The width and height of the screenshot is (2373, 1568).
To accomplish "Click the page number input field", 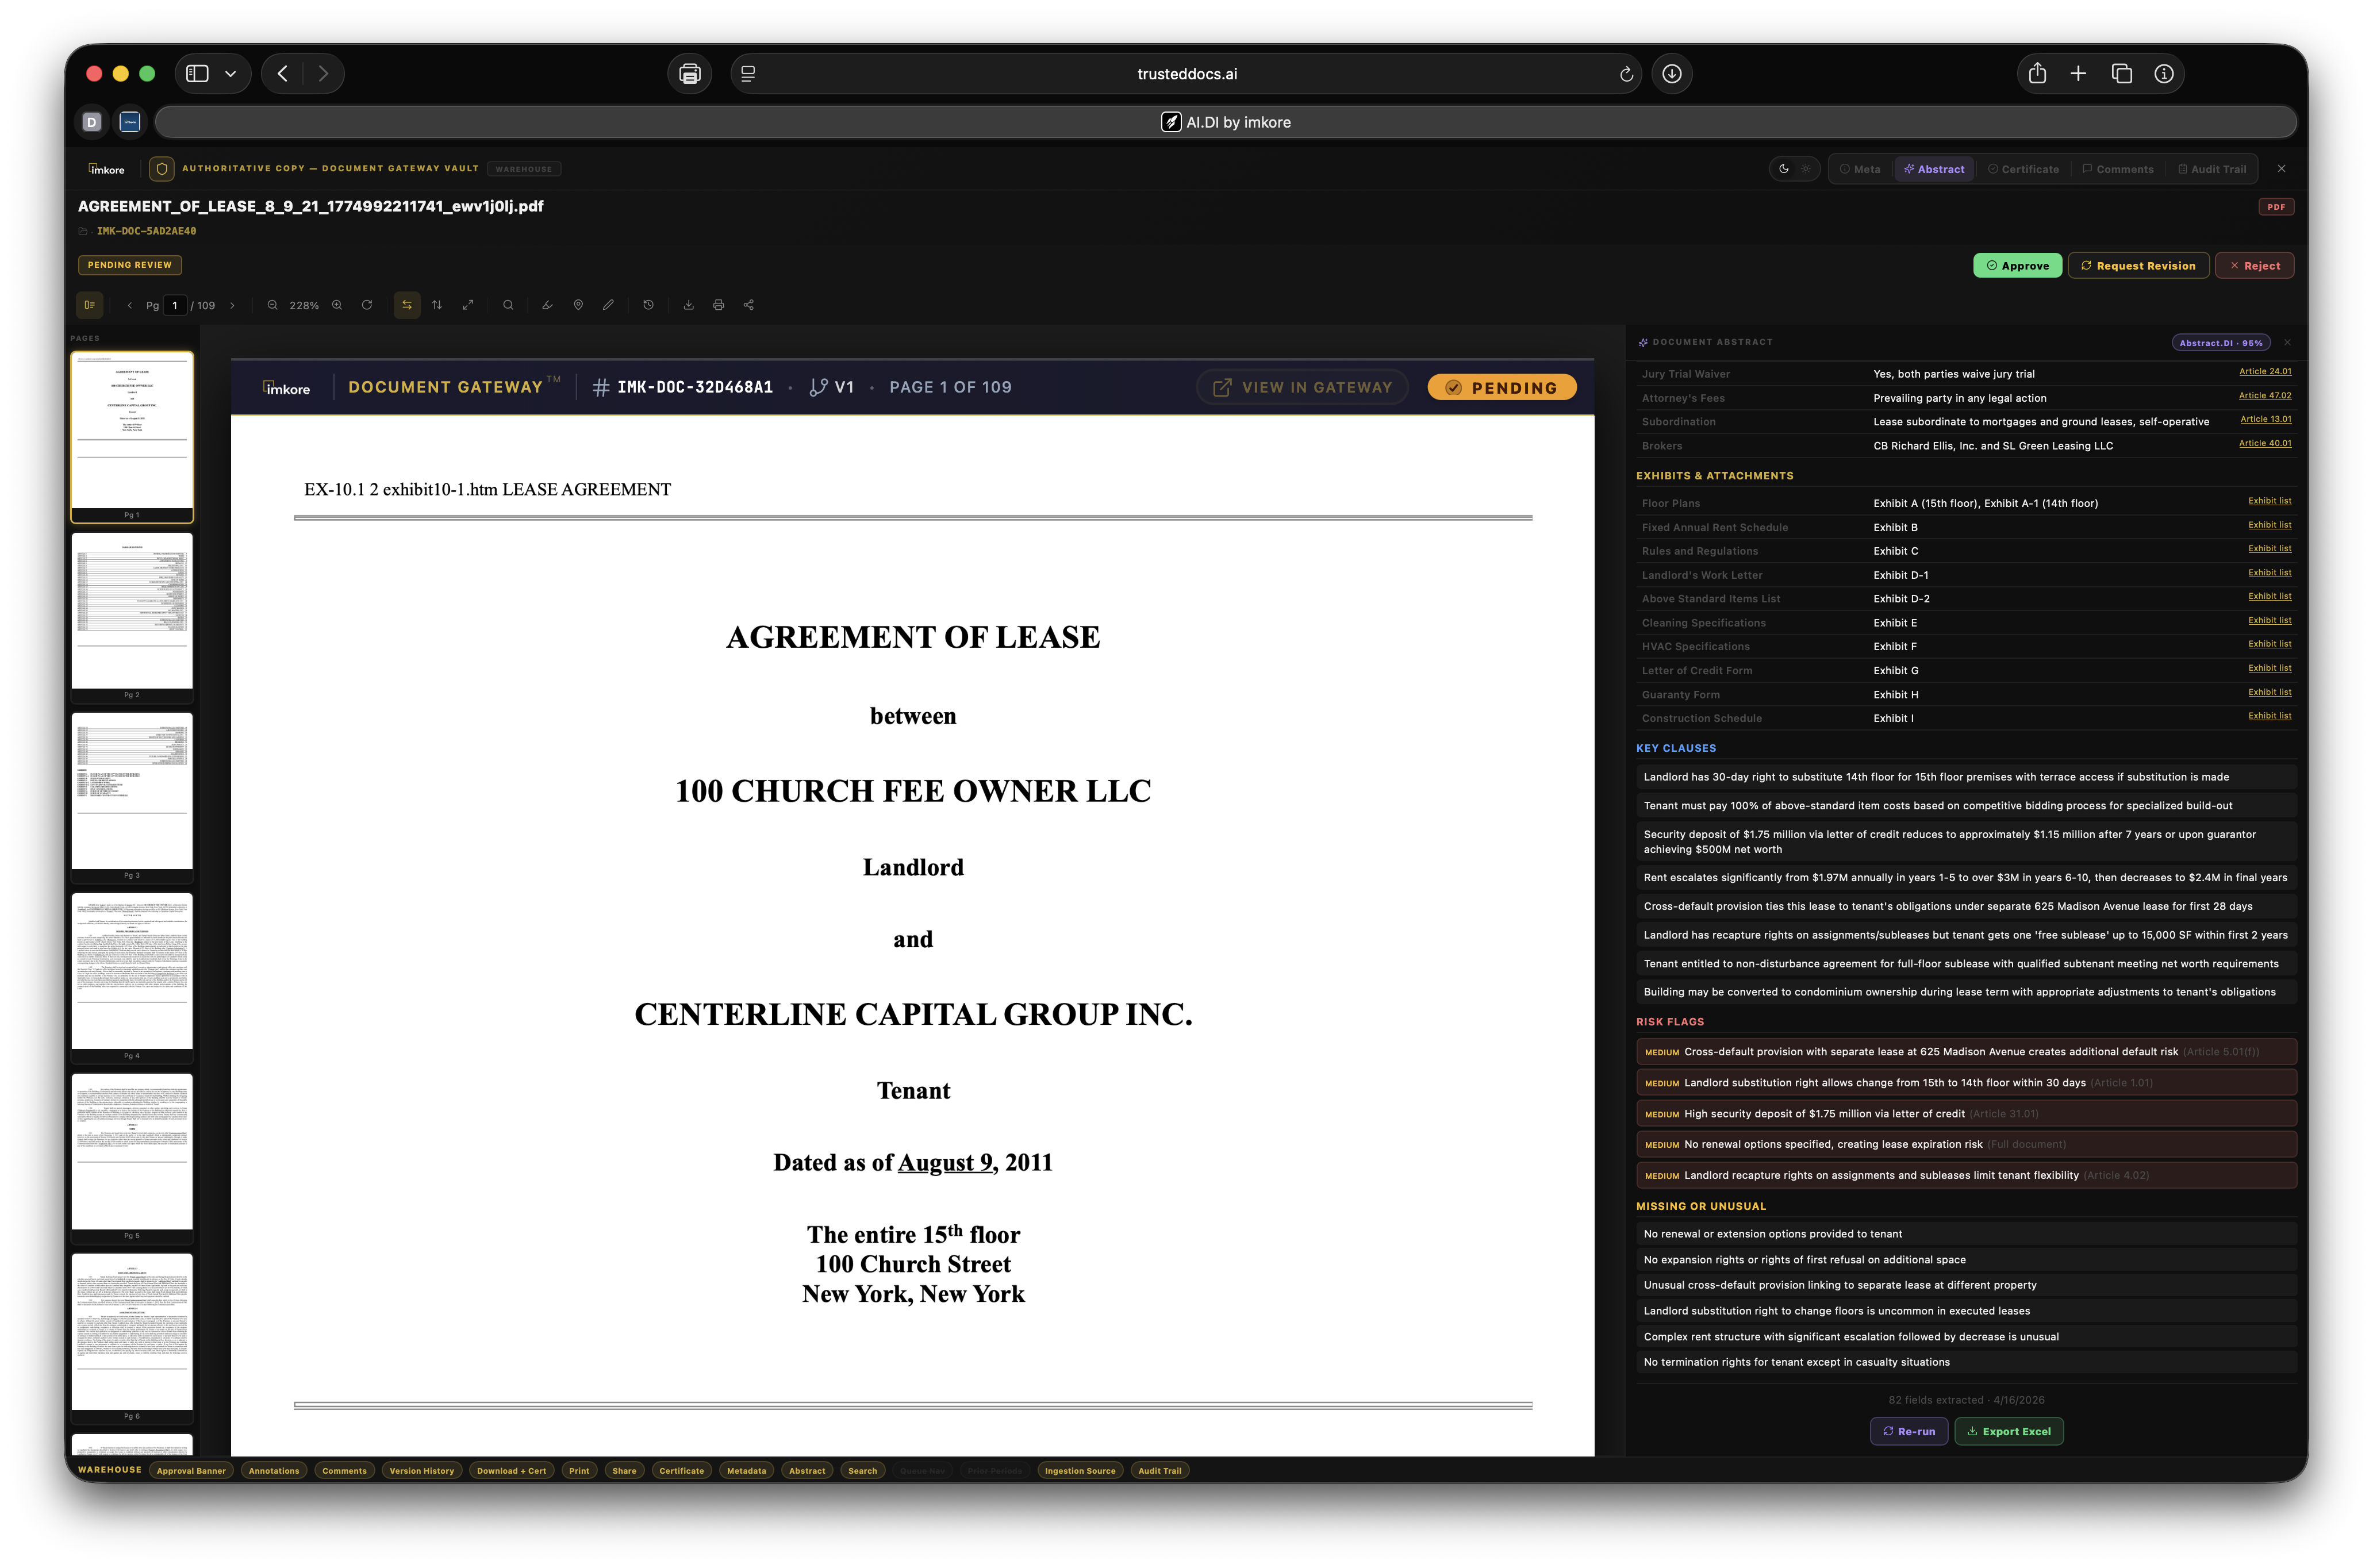I will [175, 306].
